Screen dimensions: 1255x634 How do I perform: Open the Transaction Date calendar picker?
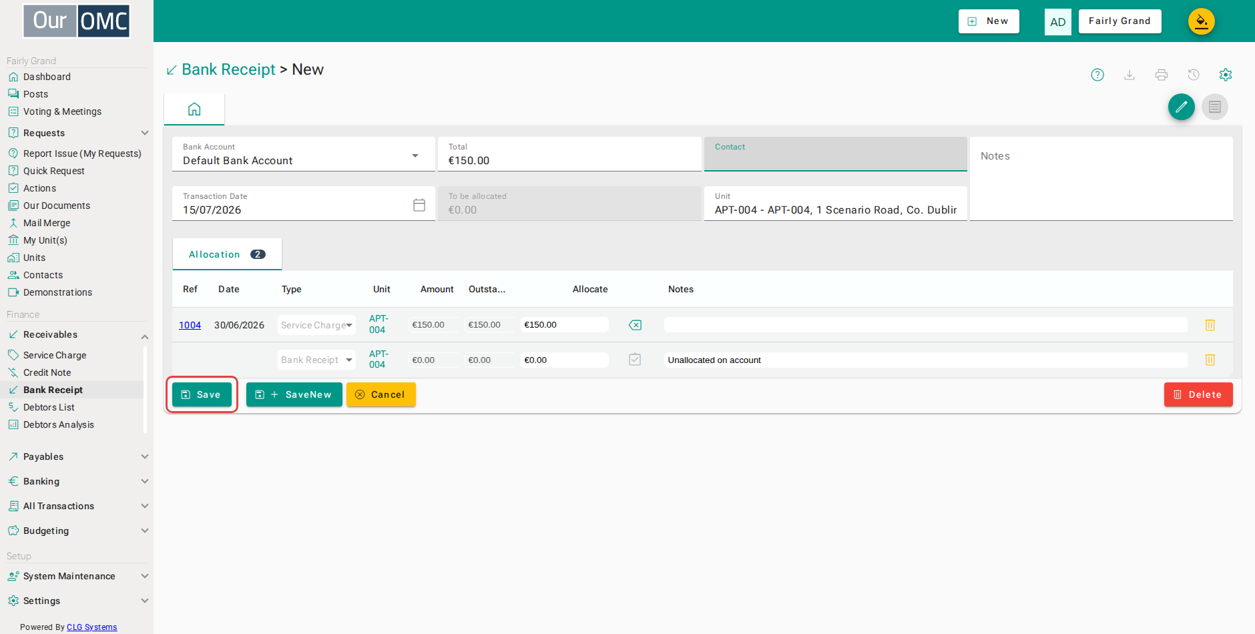(x=419, y=205)
